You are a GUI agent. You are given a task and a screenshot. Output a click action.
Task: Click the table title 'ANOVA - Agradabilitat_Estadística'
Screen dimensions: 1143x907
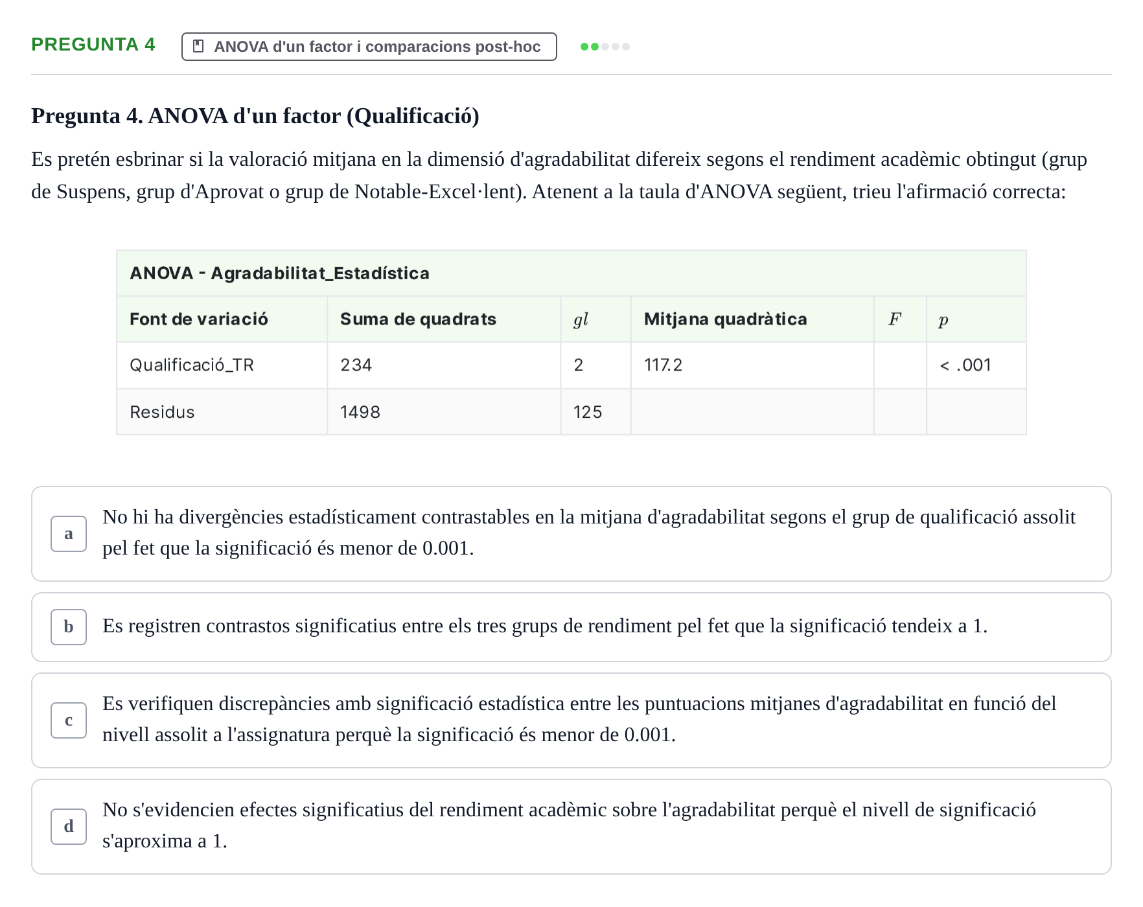(280, 273)
